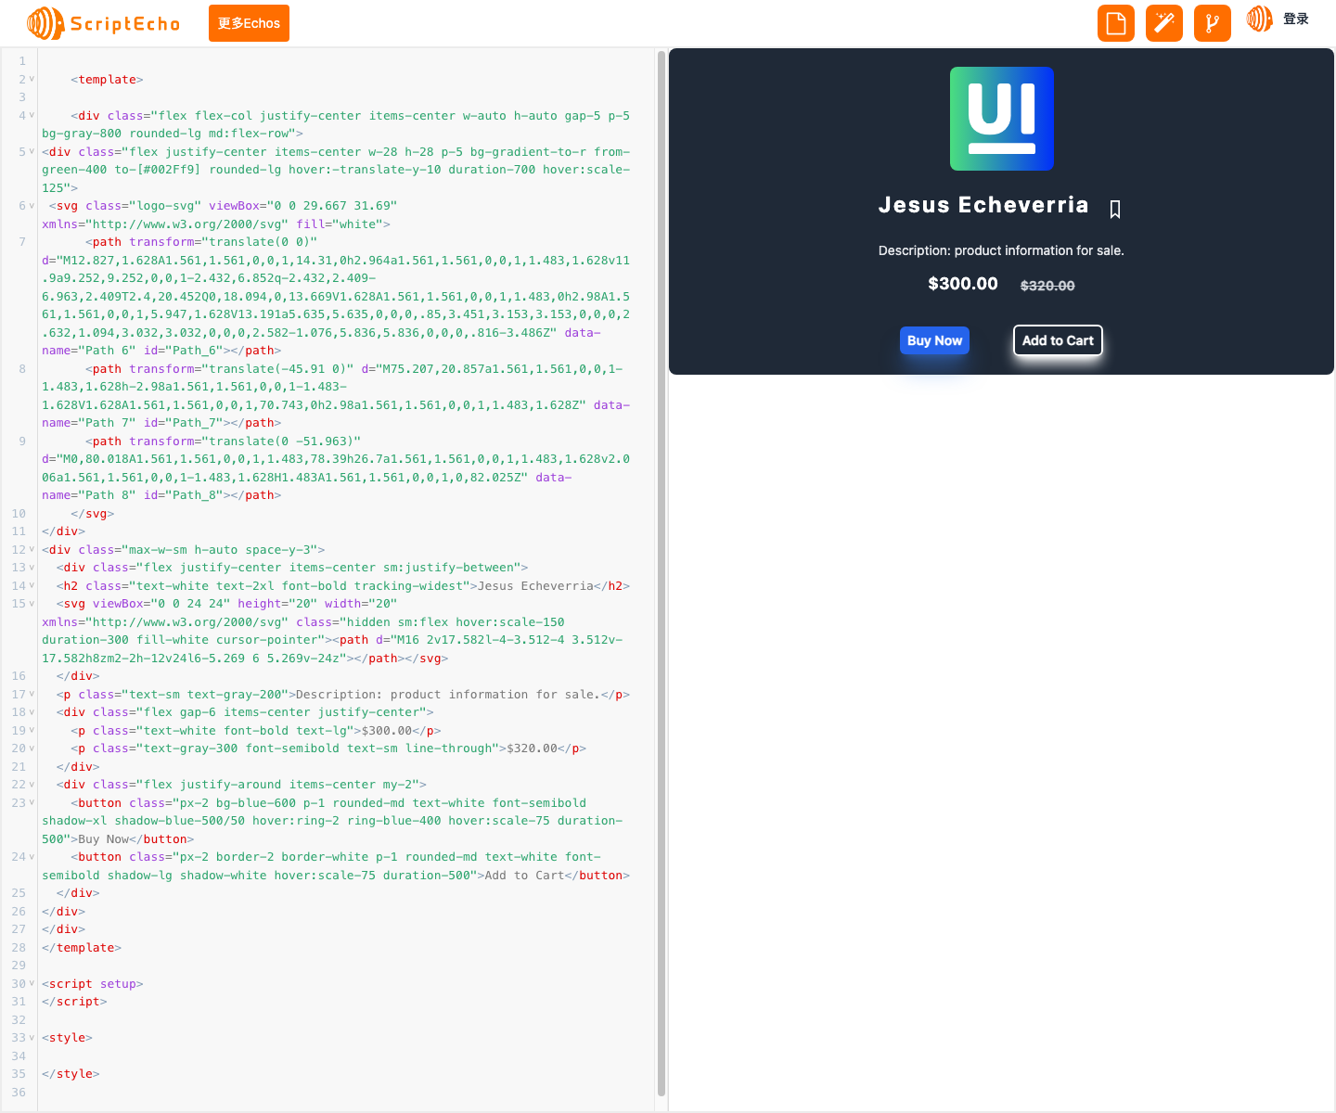
Task: Click the struck-through $320.00 price
Action: click(x=1047, y=286)
